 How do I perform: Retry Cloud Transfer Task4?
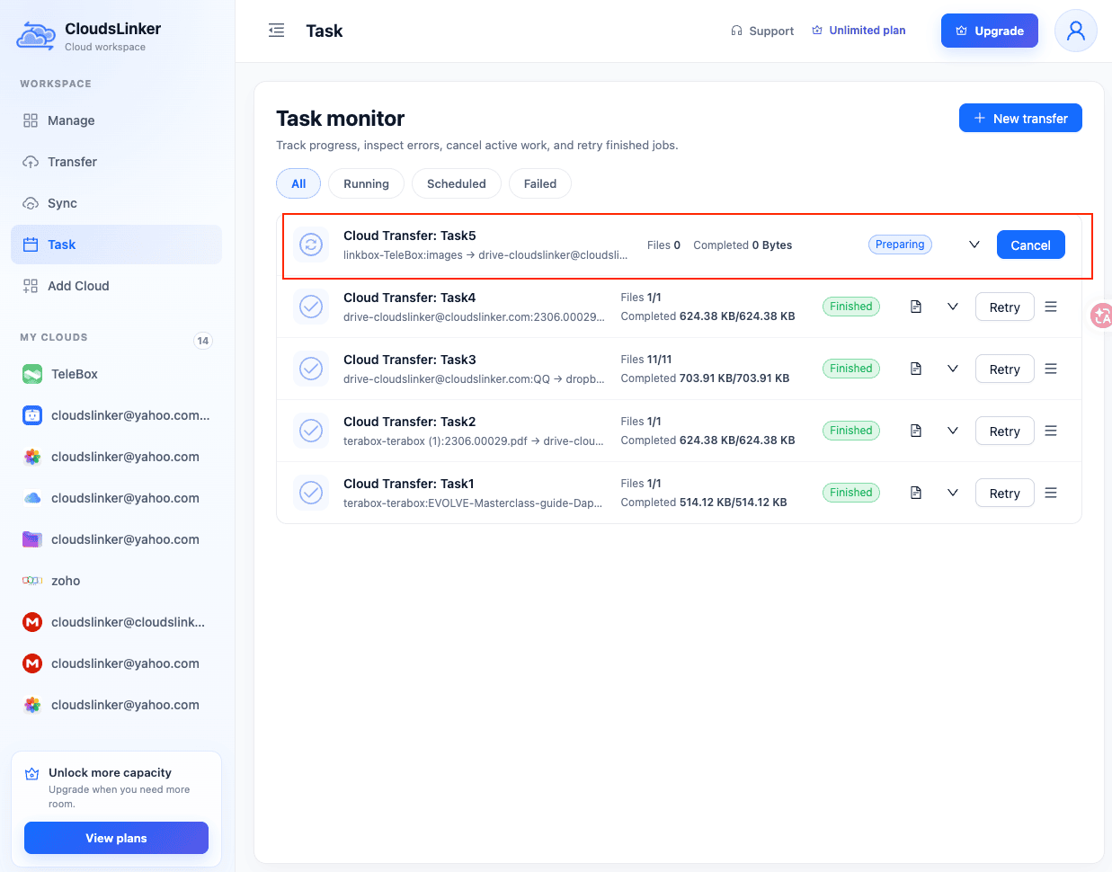pos(1005,307)
